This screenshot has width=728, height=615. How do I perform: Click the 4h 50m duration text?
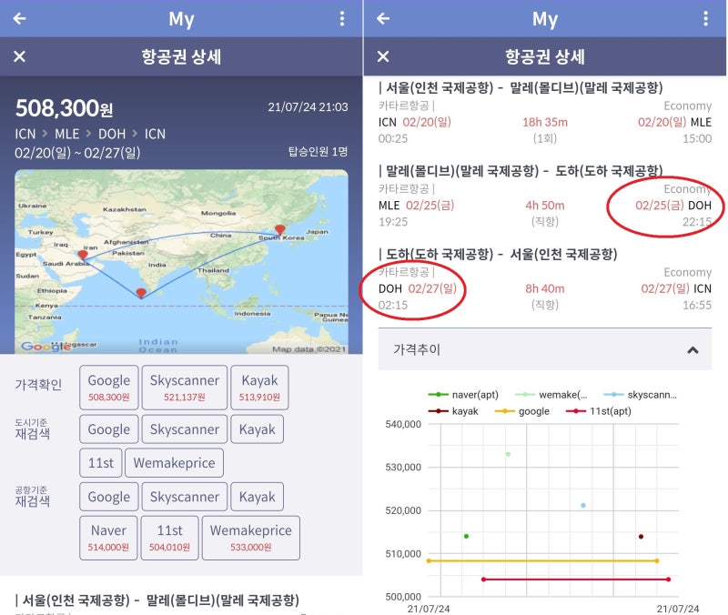tap(545, 206)
